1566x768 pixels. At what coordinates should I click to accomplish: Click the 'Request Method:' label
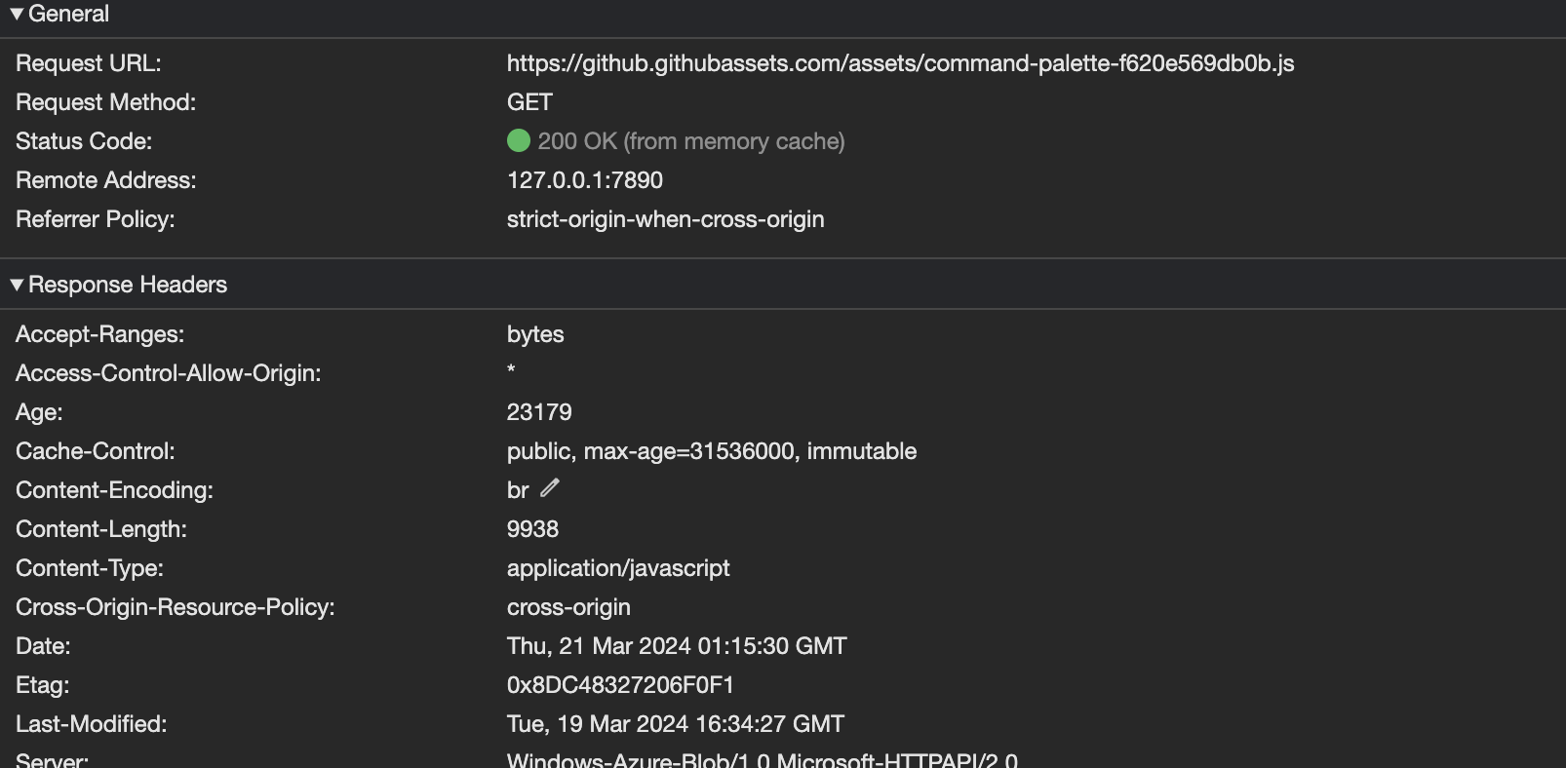click(x=105, y=102)
